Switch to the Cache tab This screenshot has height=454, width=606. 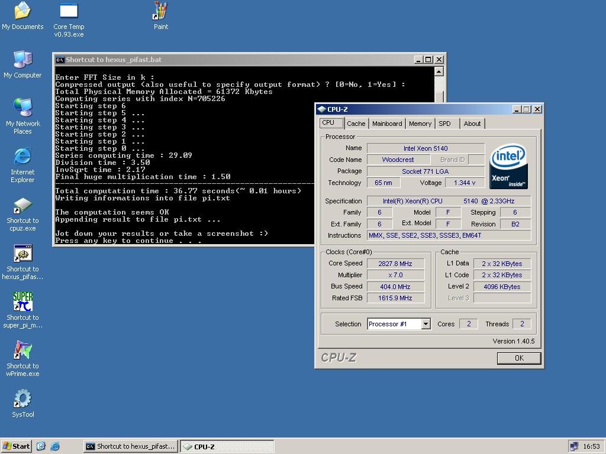point(356,124)
